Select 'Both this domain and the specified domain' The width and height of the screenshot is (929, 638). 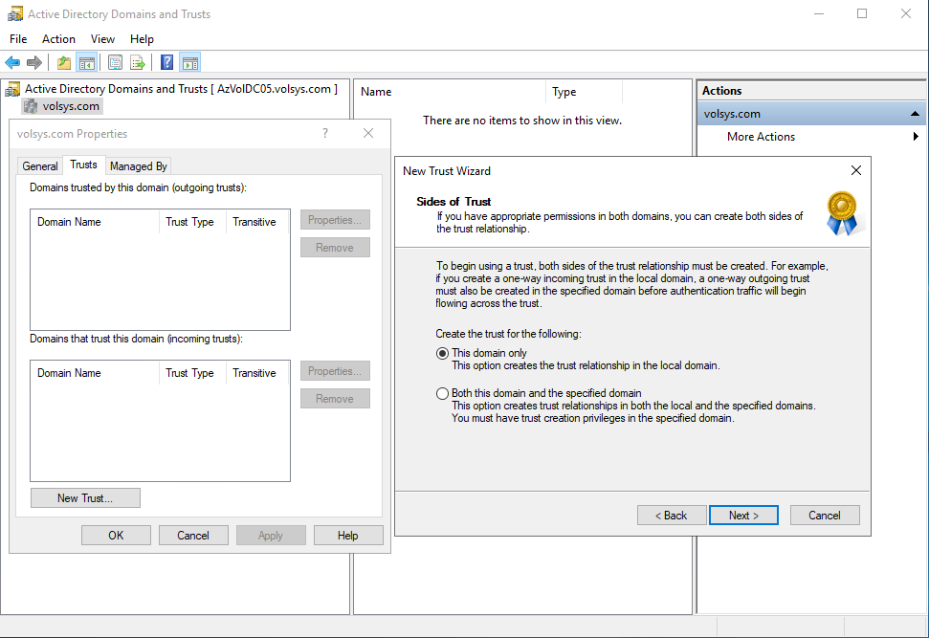442,393
